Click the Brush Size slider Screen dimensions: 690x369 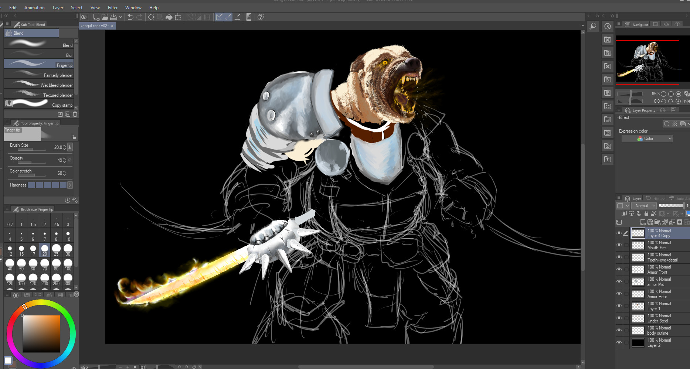(31, 149)
